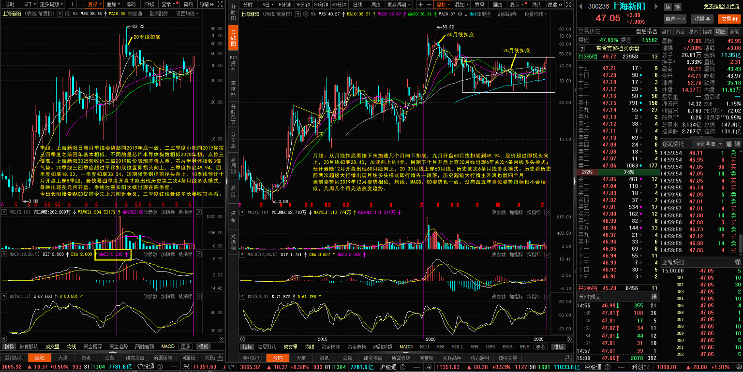Click 追 button in 逐笔委托 header
This screenshot has width=743, height=372.
pyautogui.click(x=728, y=144)
